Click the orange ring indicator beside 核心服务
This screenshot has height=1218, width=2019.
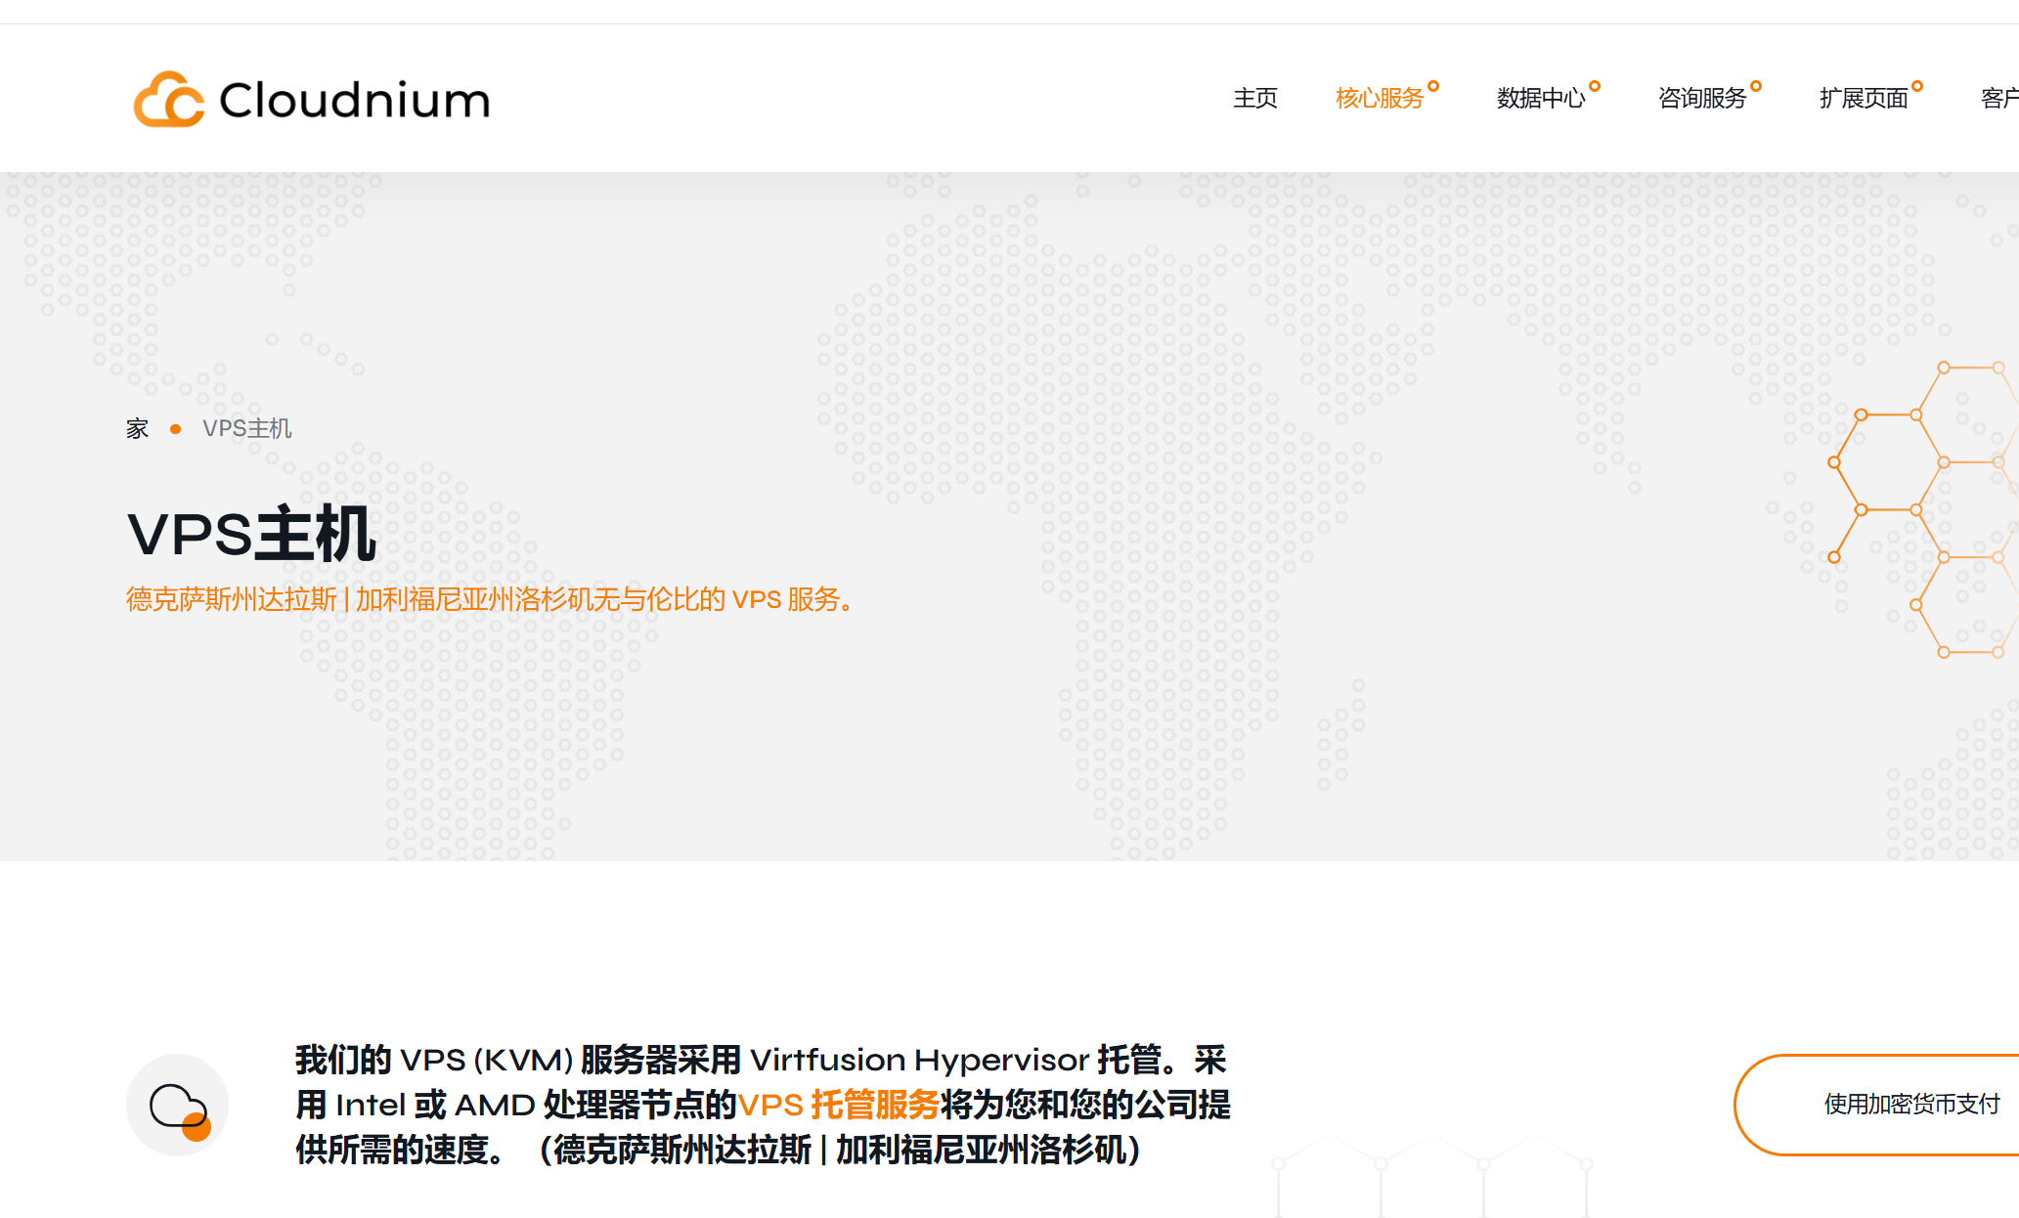[1433, 86]
